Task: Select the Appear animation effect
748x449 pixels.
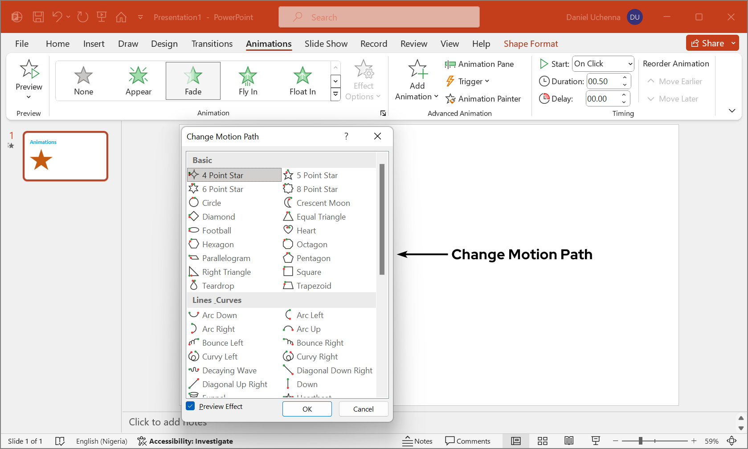Action: coord(138,81)
